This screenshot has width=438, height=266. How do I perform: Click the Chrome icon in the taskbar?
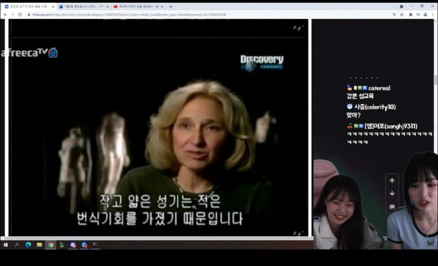50,245
